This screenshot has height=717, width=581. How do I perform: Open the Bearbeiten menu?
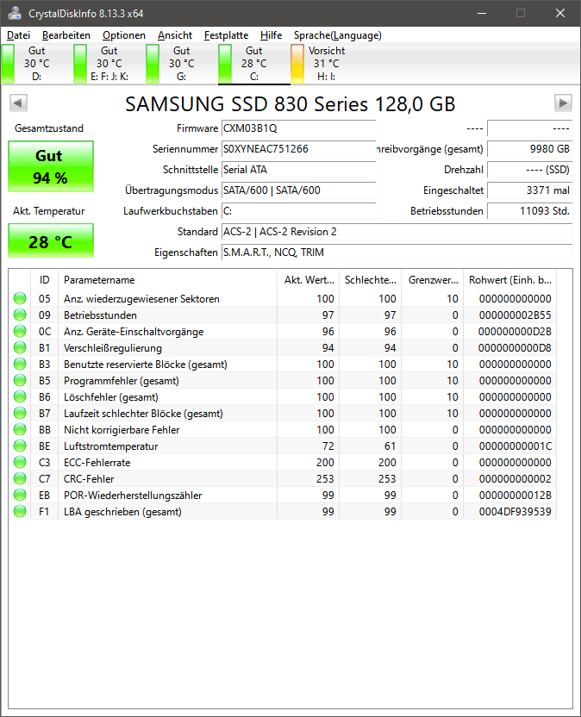click(x=66, y=35)
